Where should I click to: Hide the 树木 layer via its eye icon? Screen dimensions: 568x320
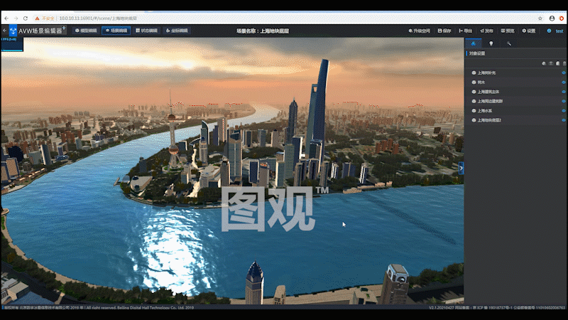(564, 82)
